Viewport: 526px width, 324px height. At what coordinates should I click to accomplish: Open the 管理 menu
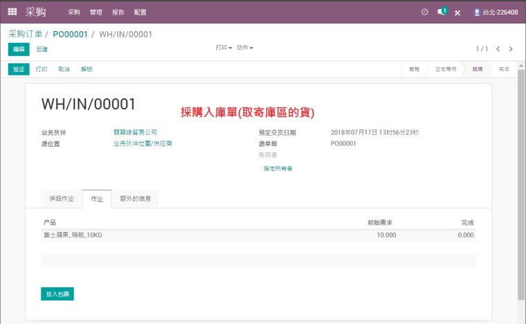pos(96,12)
